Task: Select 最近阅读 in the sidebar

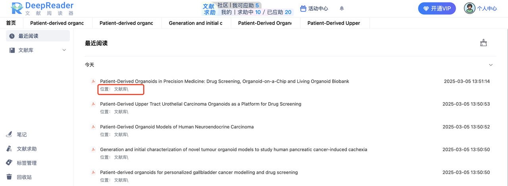Action: point(29,36)
